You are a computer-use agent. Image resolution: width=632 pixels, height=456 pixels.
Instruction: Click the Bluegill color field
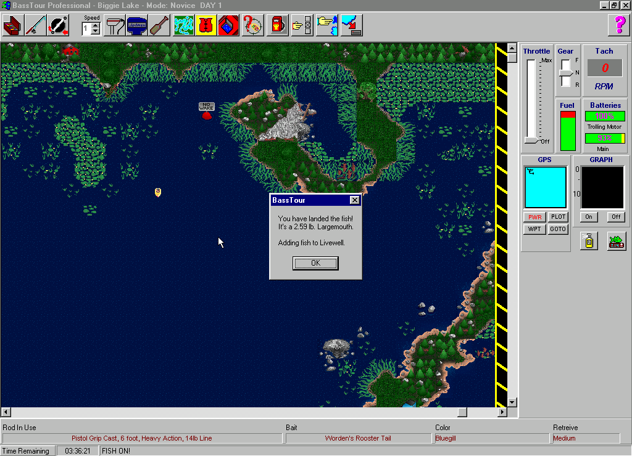click(x=492, y=438)
